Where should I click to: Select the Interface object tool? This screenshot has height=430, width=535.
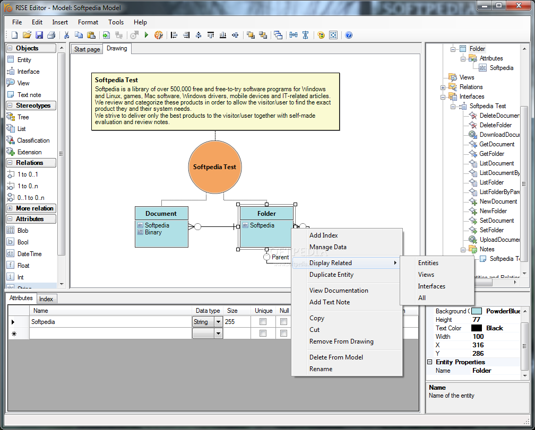pos(28,71)
